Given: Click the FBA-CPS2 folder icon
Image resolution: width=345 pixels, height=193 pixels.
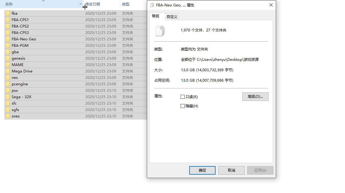Looking at the screenshot, I should (x=8, y=26).
